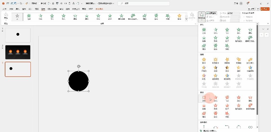Select 无 (None) star in ribbon gallery
This screenshot has width=271, height=132.
coord(17,17)
